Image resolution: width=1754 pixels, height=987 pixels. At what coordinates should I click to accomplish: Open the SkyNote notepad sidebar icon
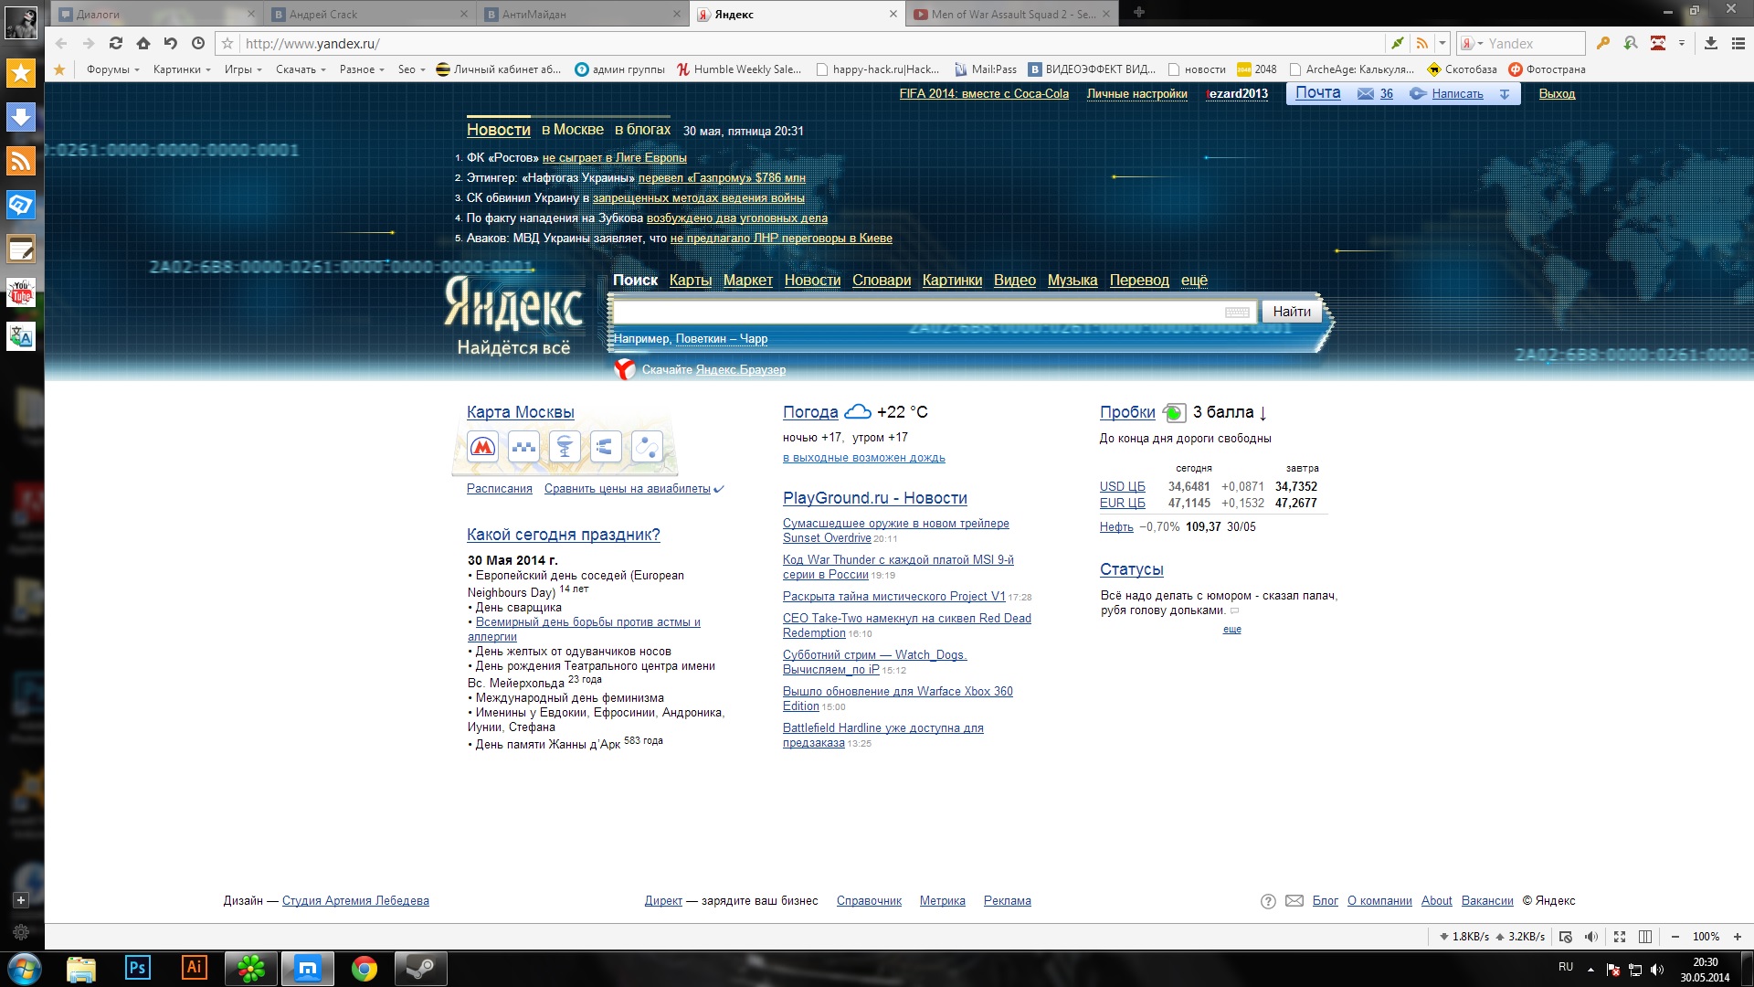point(21,249)
